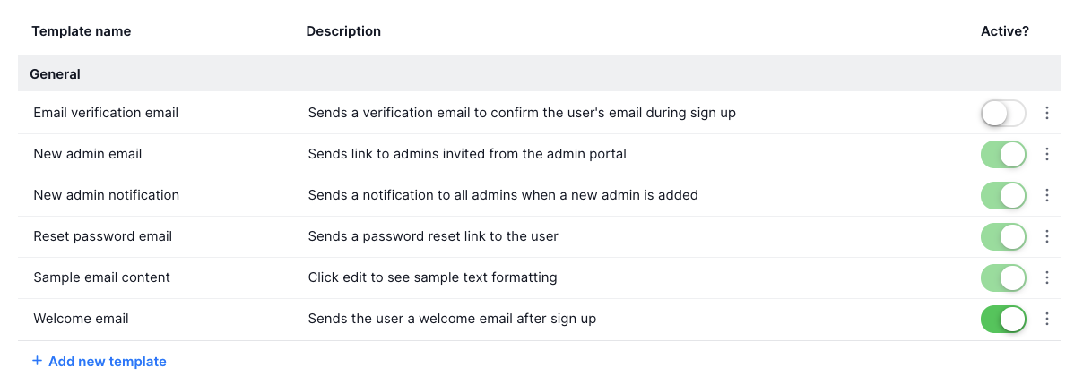Screen dimensions: 1083x384
Task: Click the Active? column header
Action: [1005, 31]
